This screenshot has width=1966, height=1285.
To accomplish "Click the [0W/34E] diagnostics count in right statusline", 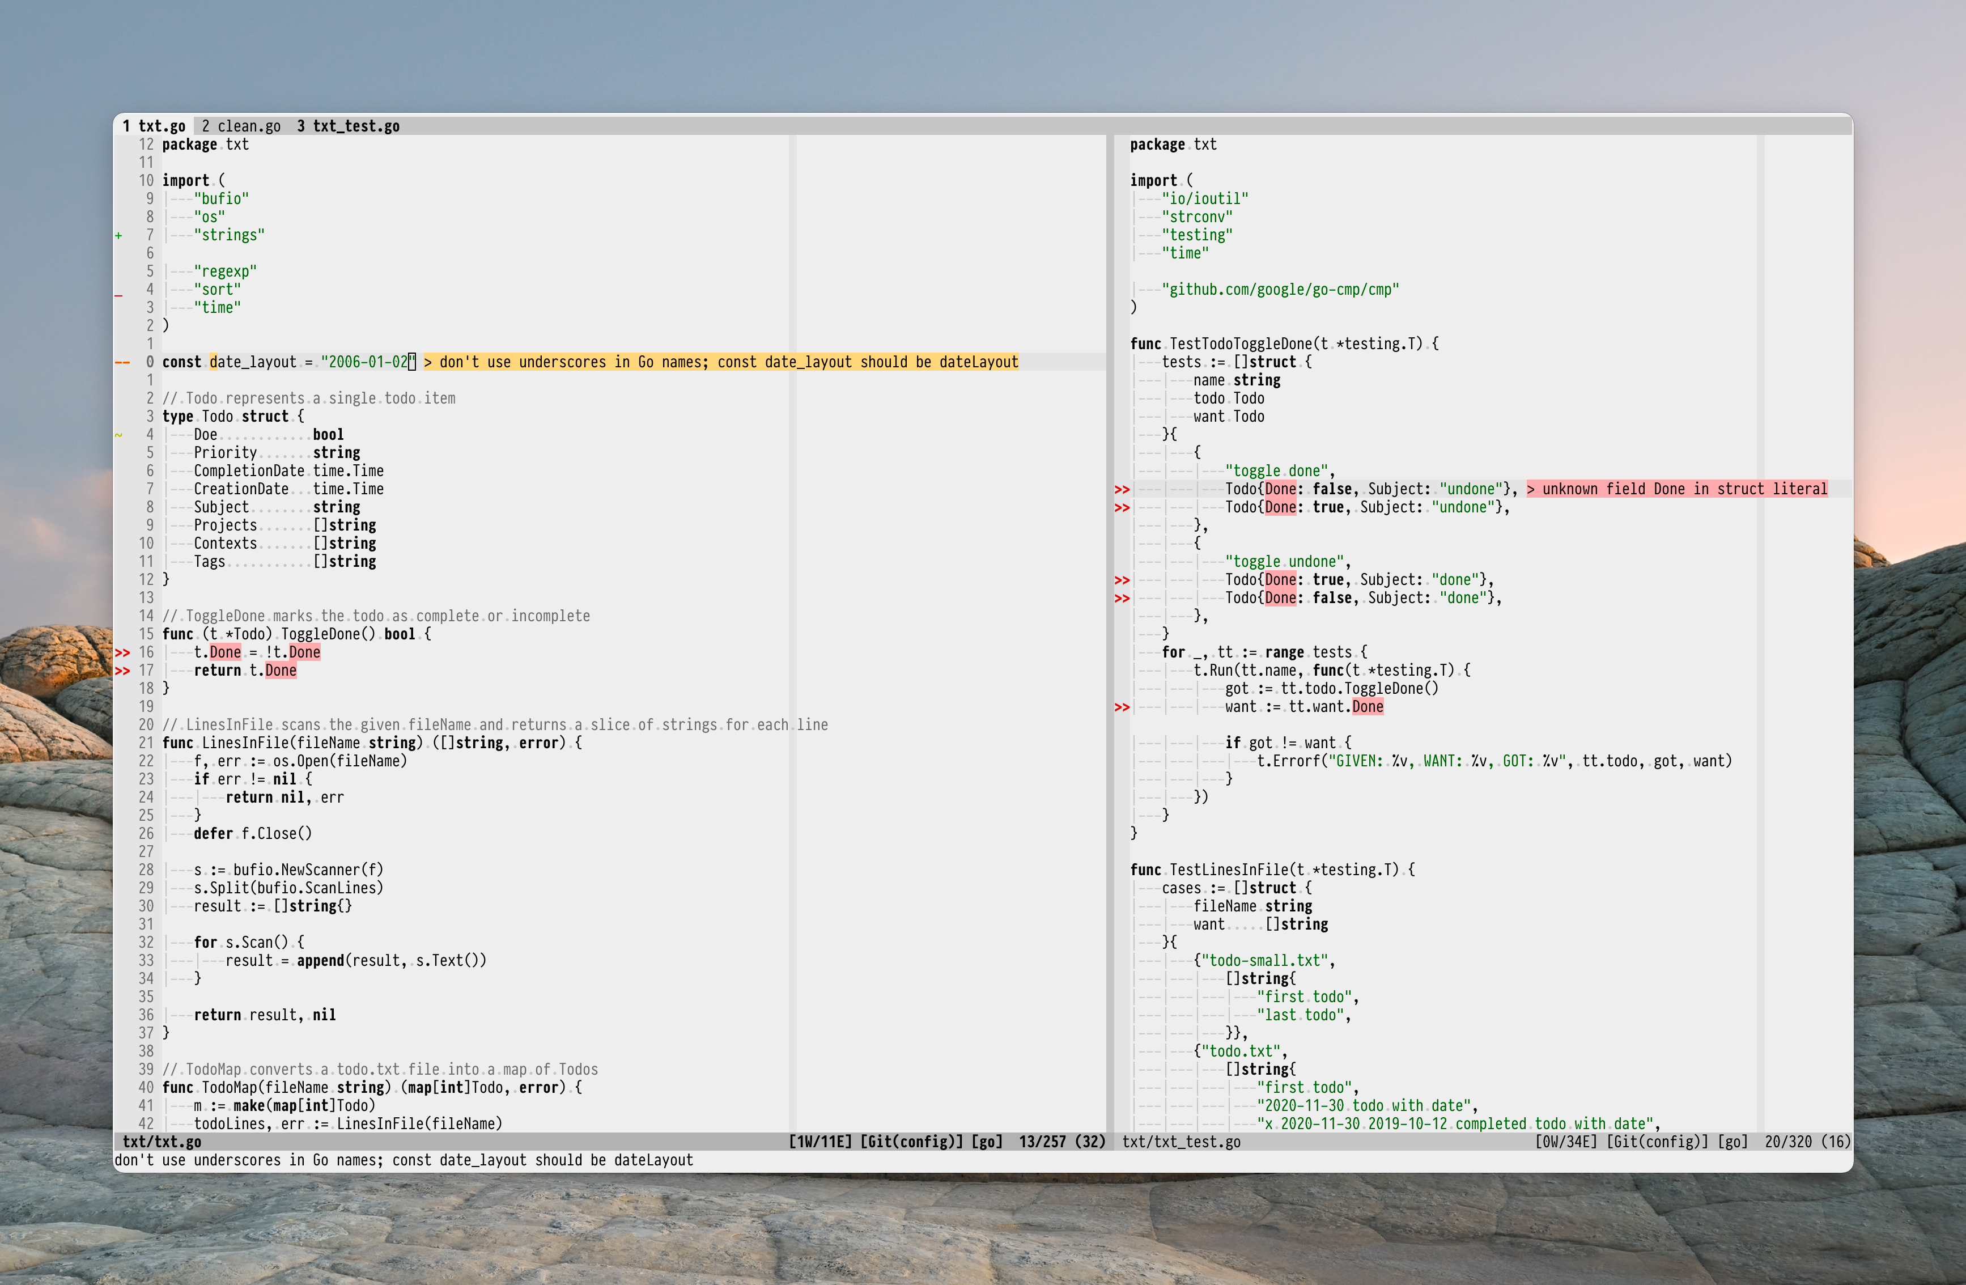I will pos(1565,1142).
